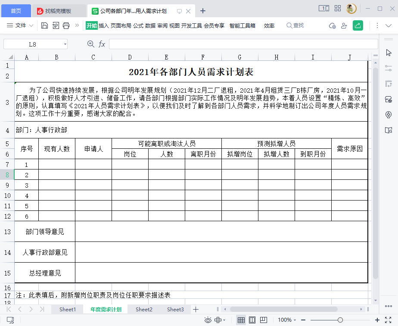Open the 效率 tab

click(x=269, y=25)
